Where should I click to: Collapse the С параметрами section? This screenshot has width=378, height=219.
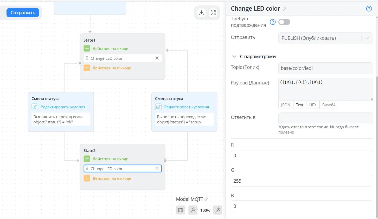point(234,56)
